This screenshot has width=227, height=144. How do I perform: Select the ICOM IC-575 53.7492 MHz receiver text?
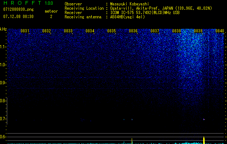(145, 13)
